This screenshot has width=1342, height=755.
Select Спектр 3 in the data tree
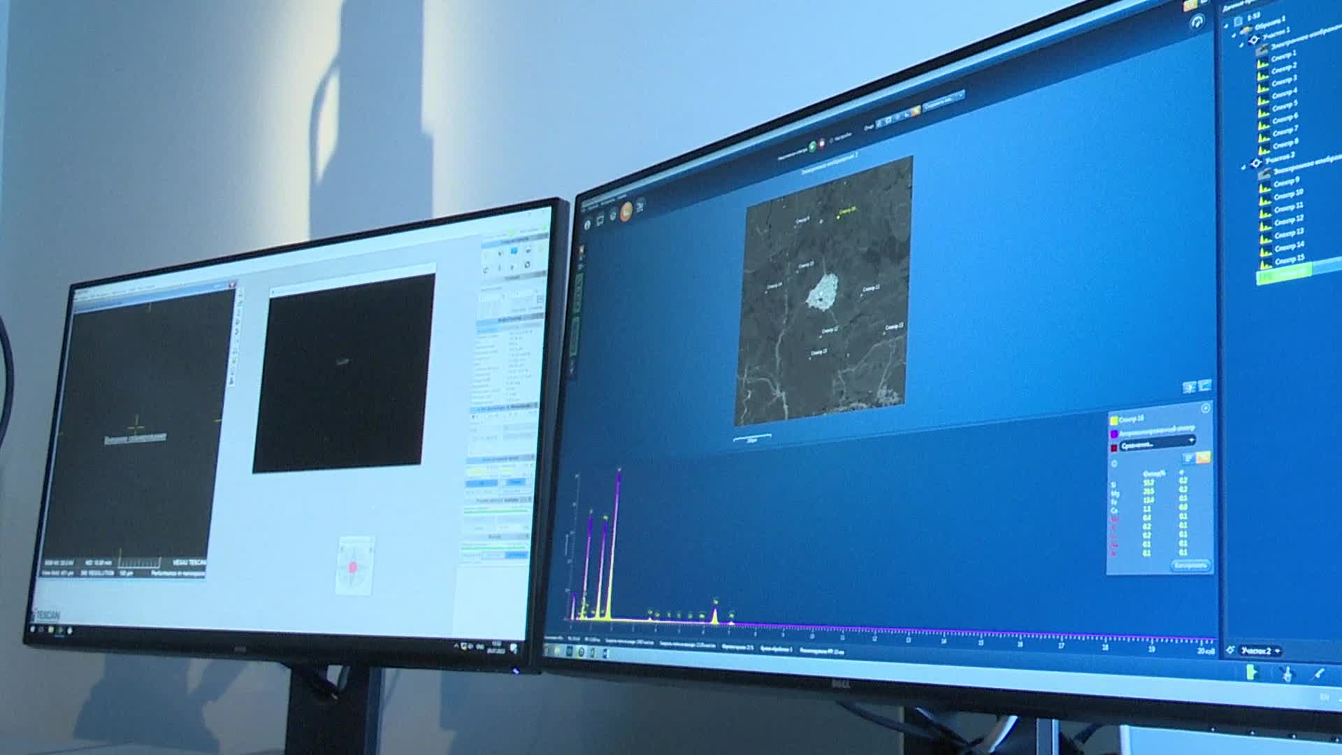[1285, 81]
